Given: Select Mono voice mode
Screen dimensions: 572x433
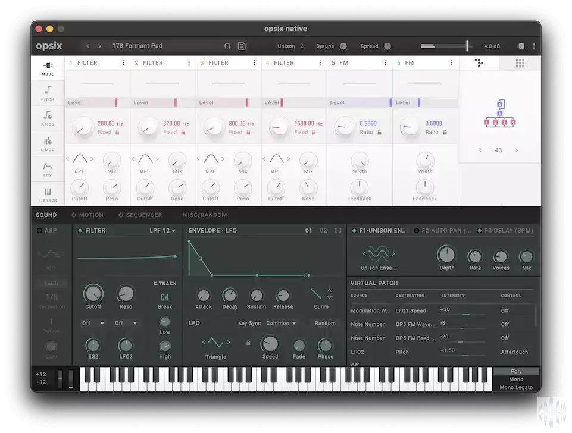Looking at the screenshot, I should pyautogui.click(x=516, y=379).
